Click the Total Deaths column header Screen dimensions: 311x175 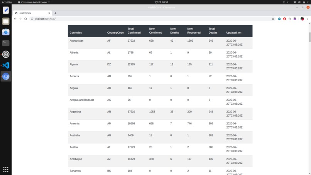213,31
